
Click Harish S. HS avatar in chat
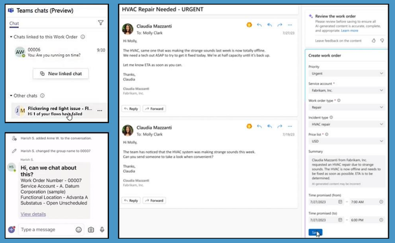click(12, 167)
